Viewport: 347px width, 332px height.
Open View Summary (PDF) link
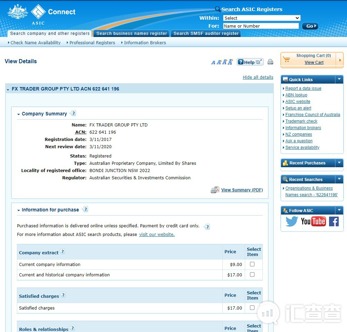pyautogui.click(x=242, y=190)
